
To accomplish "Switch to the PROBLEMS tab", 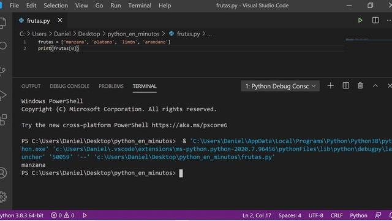I will coord(111,86).
